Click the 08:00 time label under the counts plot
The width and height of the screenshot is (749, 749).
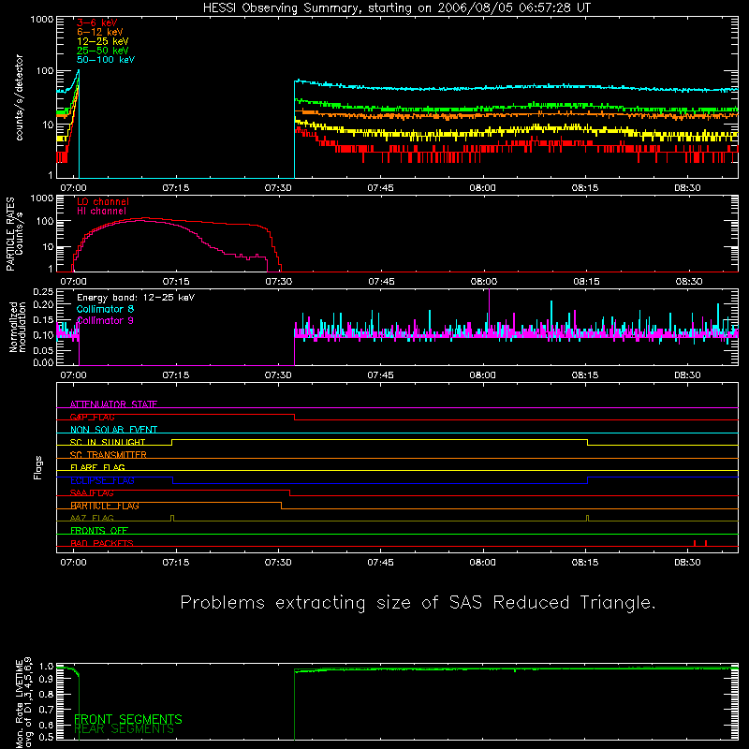tap(482, 188)
